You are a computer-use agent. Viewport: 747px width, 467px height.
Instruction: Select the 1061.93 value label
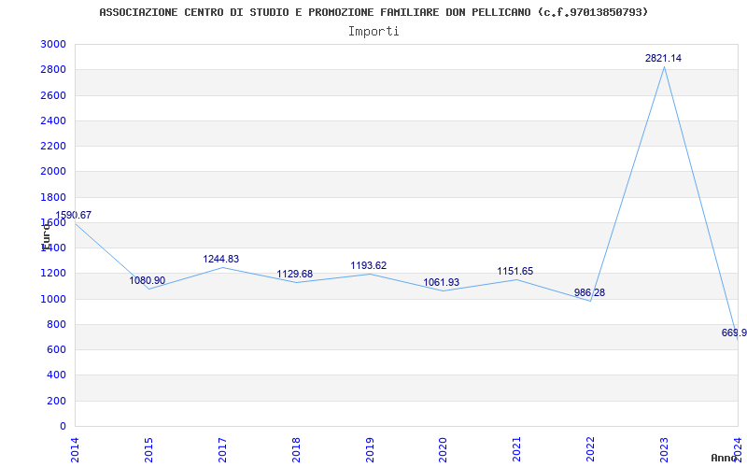442,282
